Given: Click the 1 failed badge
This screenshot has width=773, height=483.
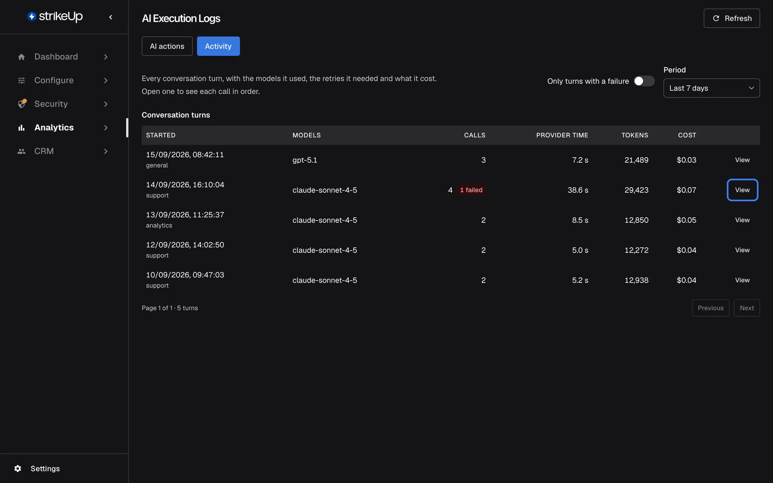Looking at the screenshot, I should pyautogui.click(x=471, y=190).
